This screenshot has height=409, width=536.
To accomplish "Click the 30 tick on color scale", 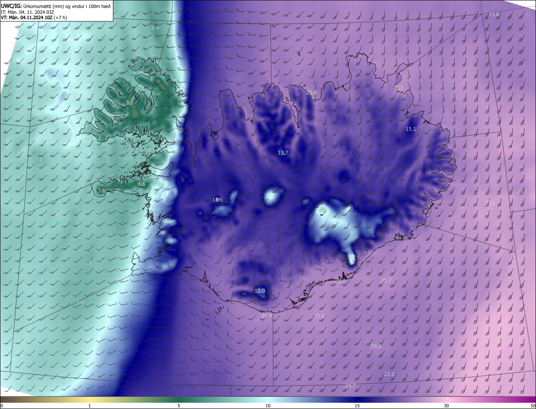I will [446, 406].
